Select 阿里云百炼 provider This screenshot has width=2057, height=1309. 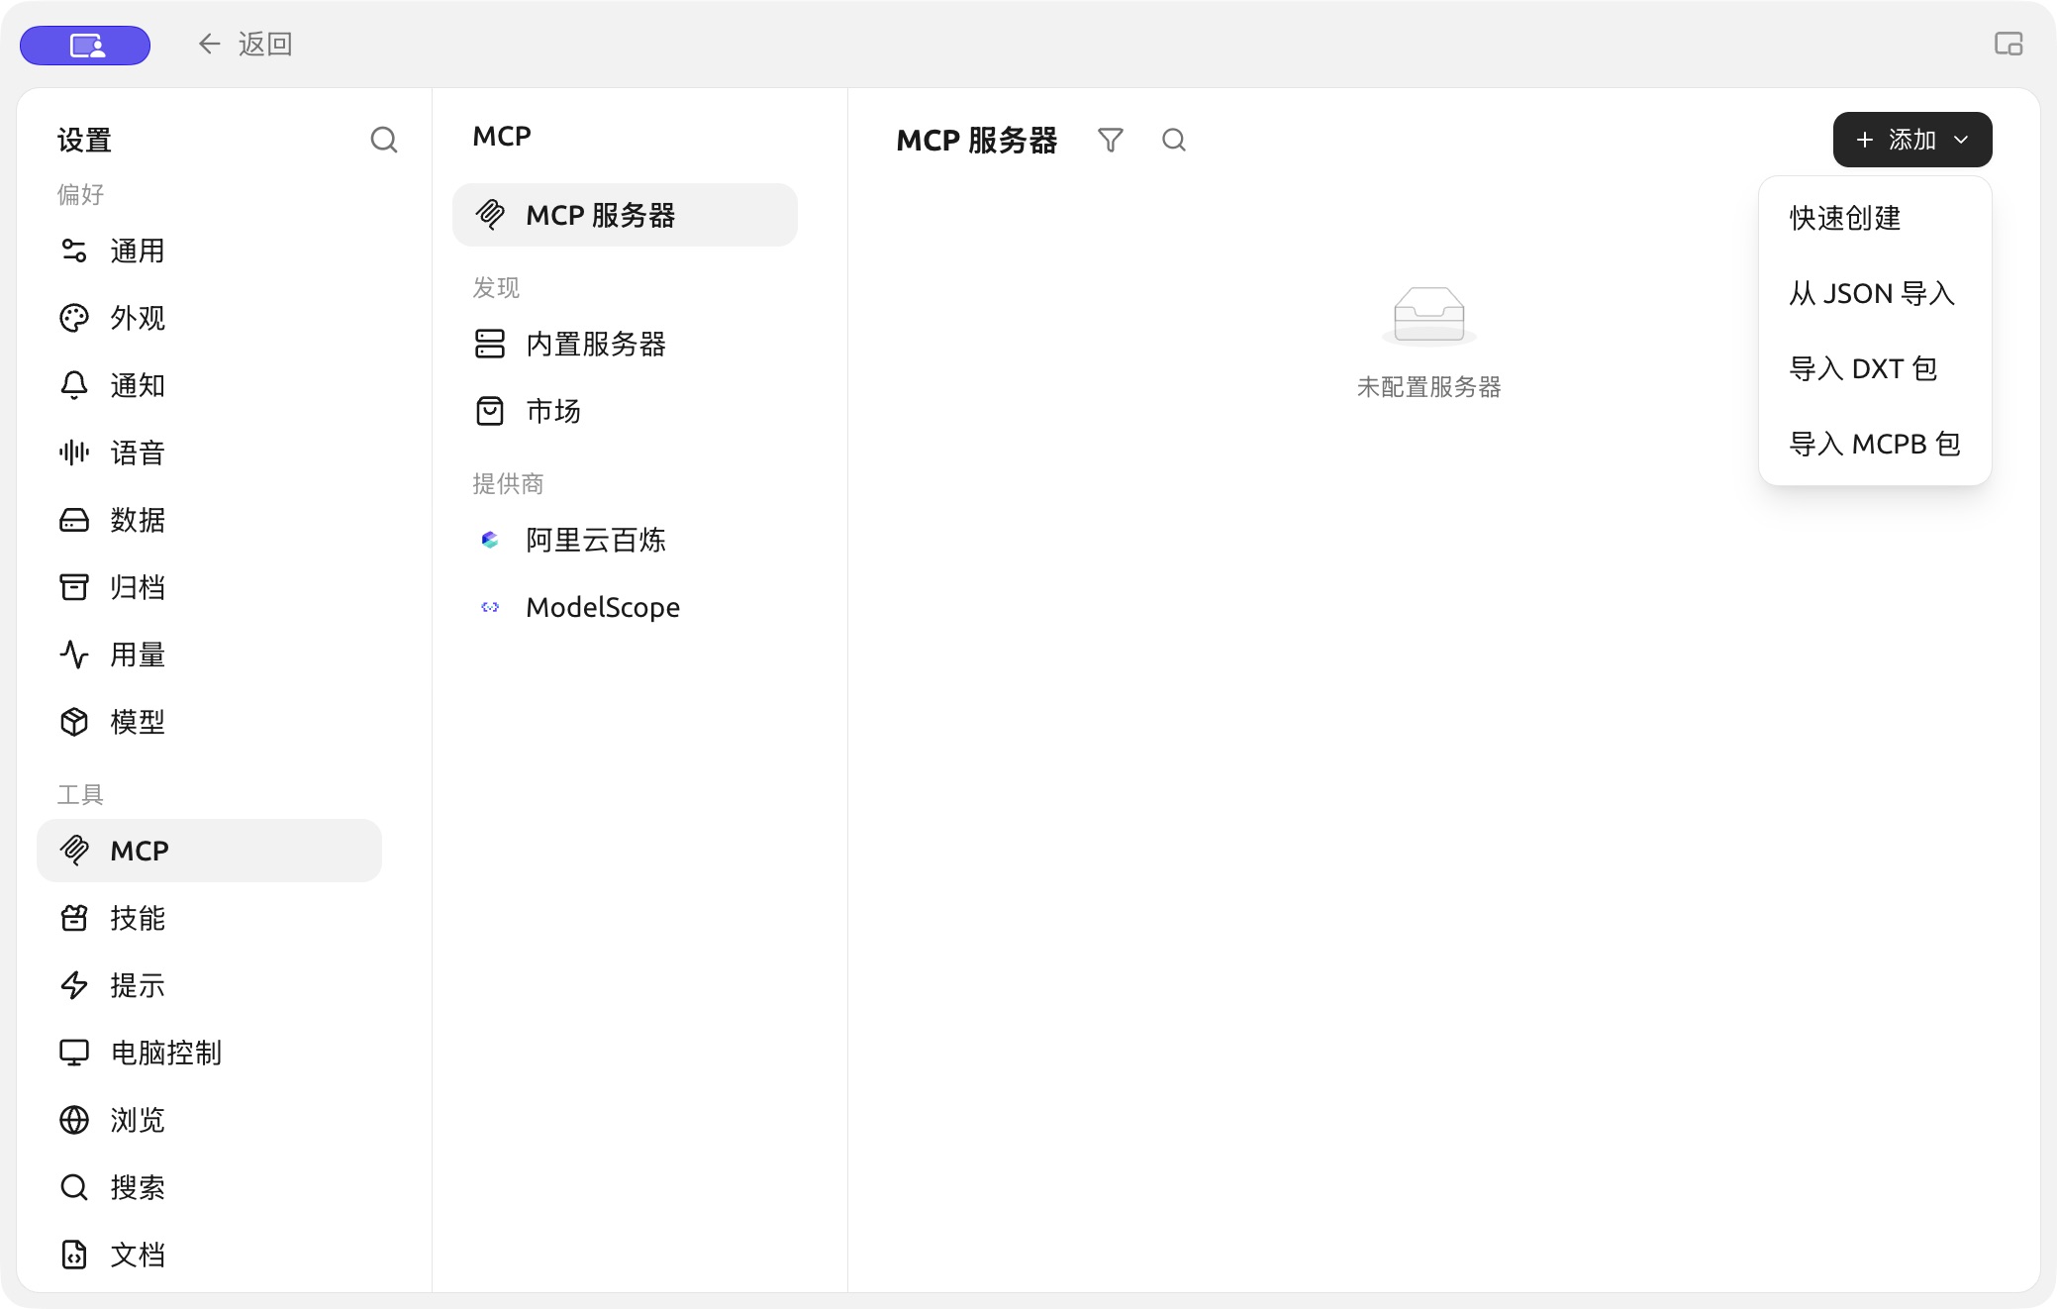click(625, 540)
